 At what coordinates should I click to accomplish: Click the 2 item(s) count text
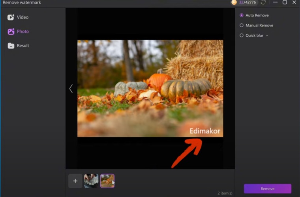(225, 193)
